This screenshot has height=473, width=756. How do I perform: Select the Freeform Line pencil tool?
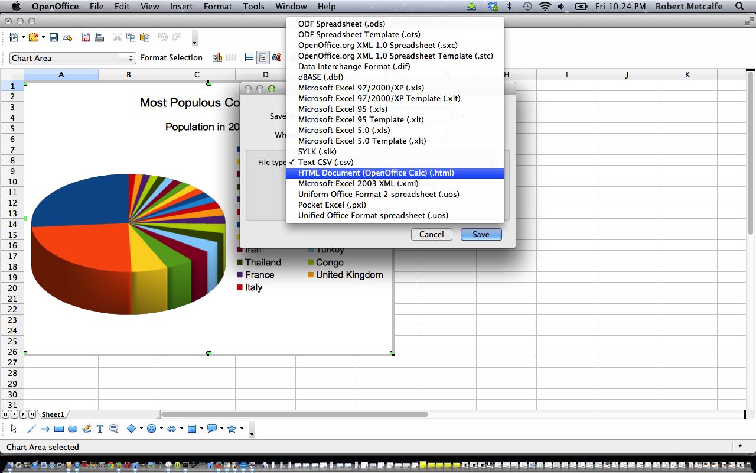point(86,429)
